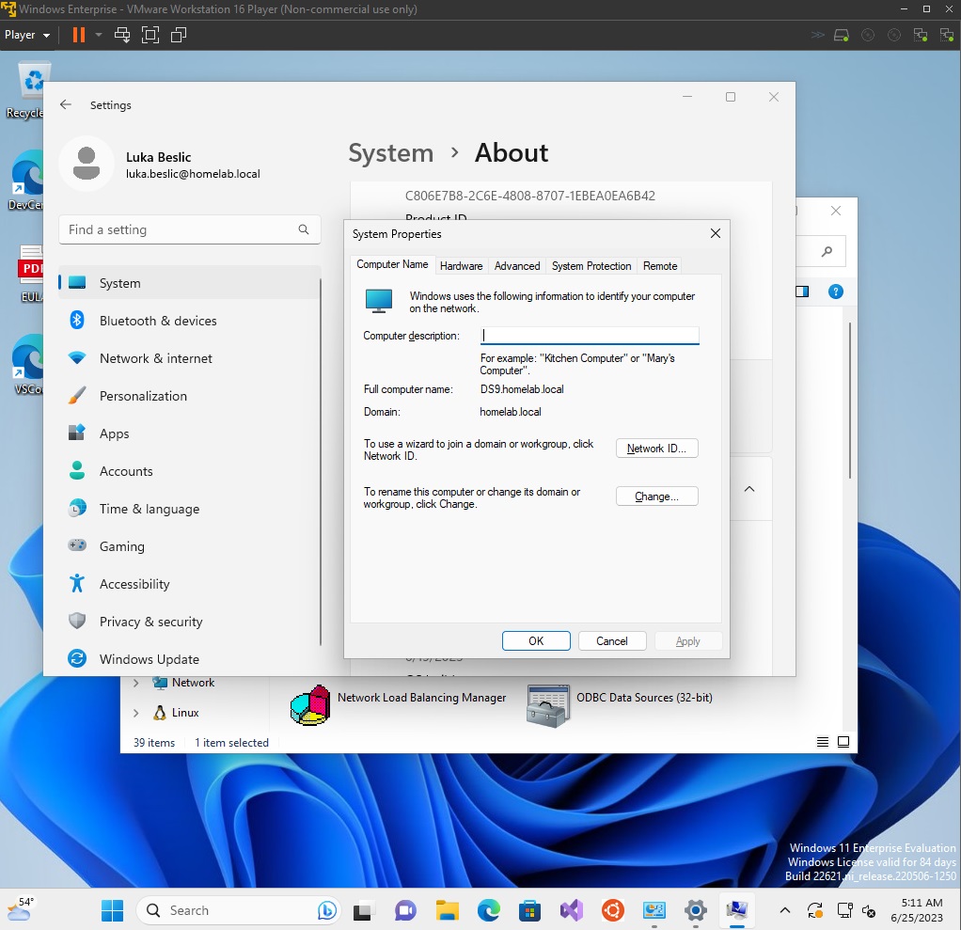
Task: Click the Find a setting search box
Action: pyautogui.click(x=189, y=229)
